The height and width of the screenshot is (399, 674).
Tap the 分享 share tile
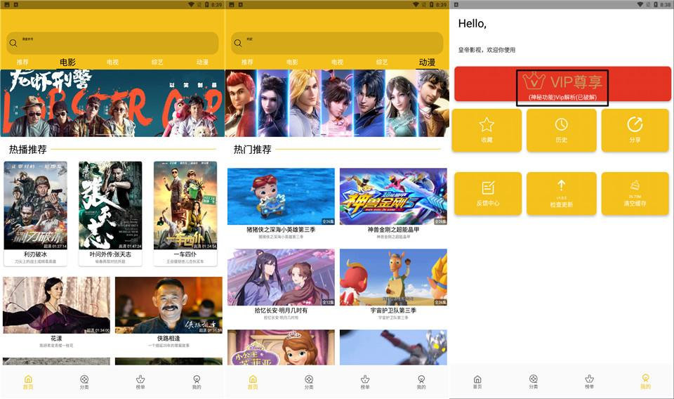(635, 130)
